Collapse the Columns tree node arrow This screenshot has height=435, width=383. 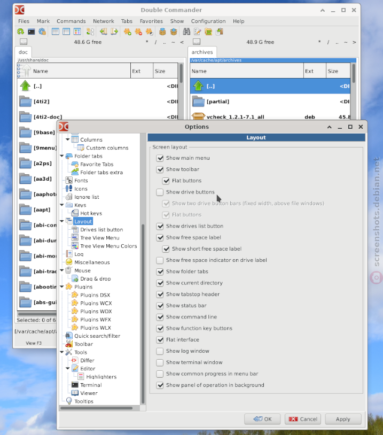(68, 139)
